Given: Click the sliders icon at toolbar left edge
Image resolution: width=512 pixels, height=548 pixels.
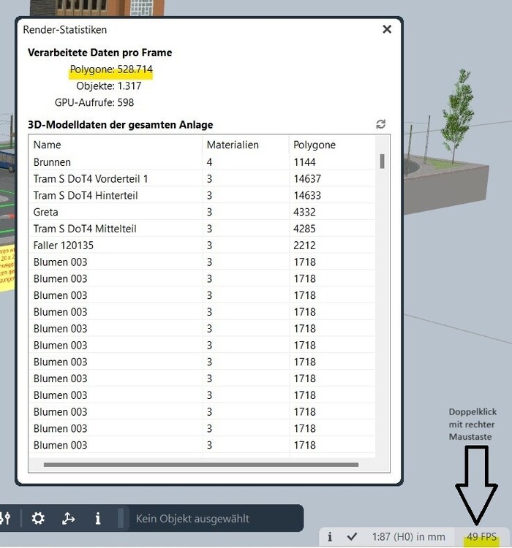Looking at the screenshot, I should click(x=6, y=518).
